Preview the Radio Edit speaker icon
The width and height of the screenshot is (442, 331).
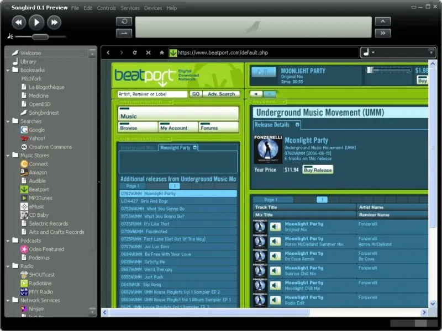click(275, 300)
